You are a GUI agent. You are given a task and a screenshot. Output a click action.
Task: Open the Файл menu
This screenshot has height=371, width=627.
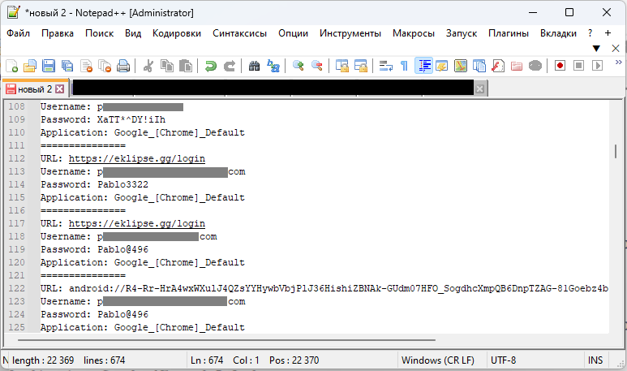(18, 33)
